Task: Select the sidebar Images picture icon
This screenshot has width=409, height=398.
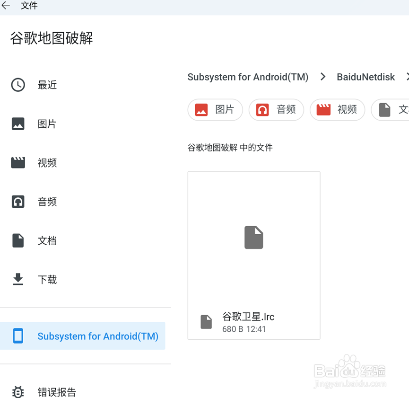Action: (x=18, y=124)
